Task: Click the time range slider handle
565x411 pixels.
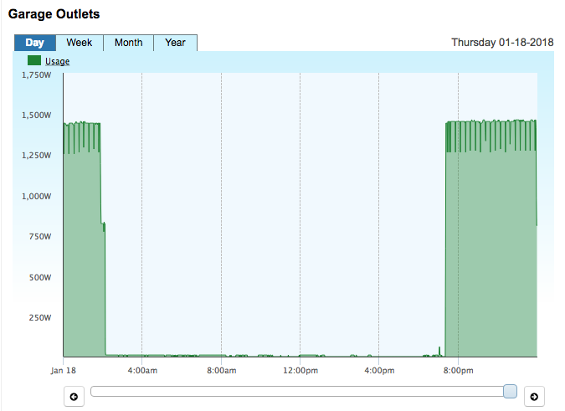Action: (x=510, y=391)
